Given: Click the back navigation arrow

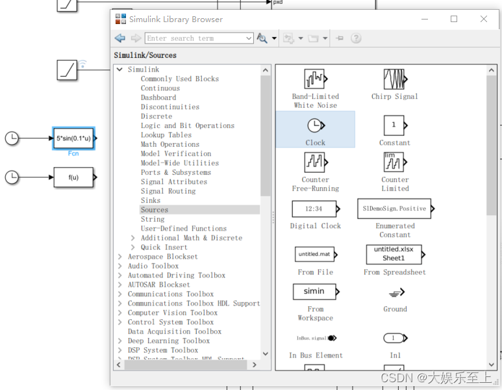Looking at the screenshot, I should click(x=120, y=38).
